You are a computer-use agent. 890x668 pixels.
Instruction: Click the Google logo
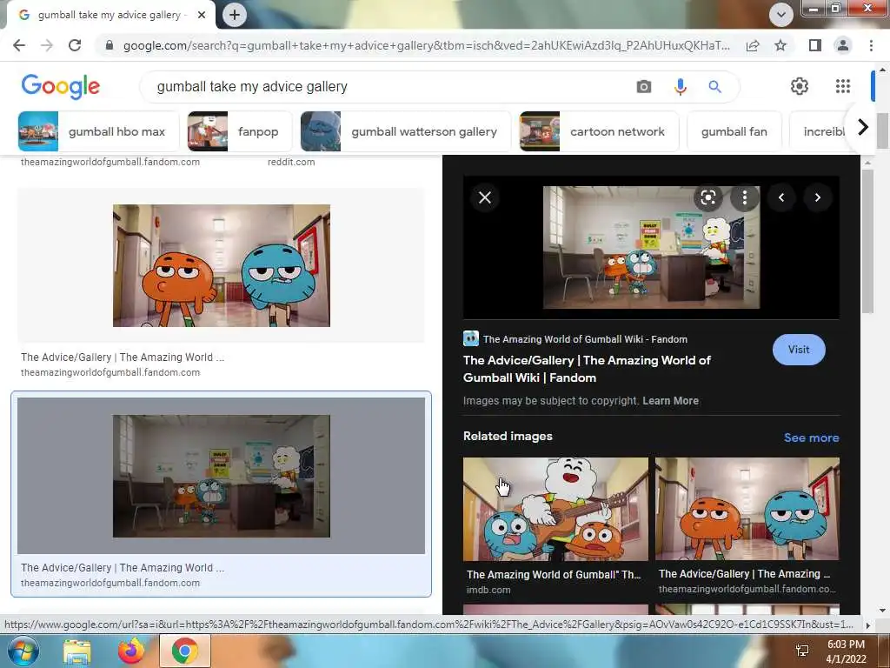coord(61,86)
